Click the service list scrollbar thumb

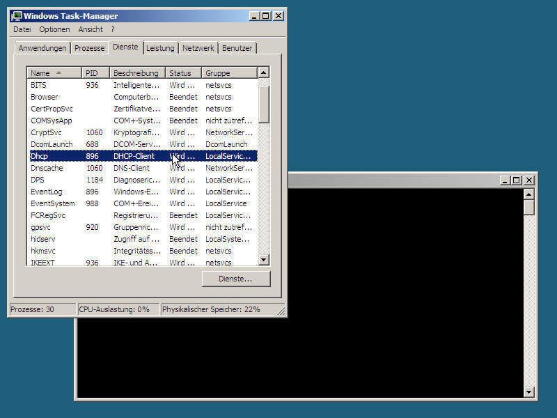[263, 104]
